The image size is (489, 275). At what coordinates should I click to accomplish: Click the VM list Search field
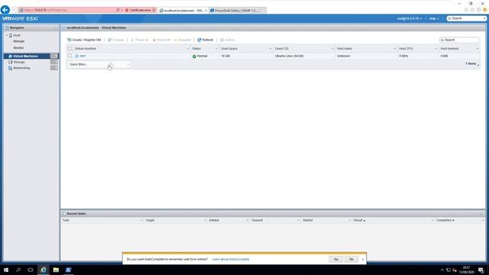[459, 40]
